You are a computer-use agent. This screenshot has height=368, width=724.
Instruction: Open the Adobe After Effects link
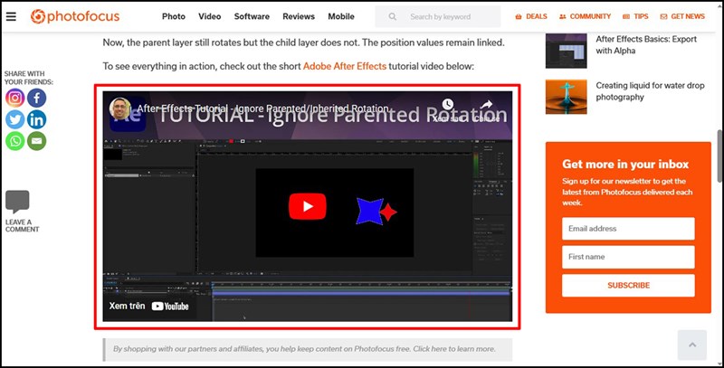click(x=345, y=66)
